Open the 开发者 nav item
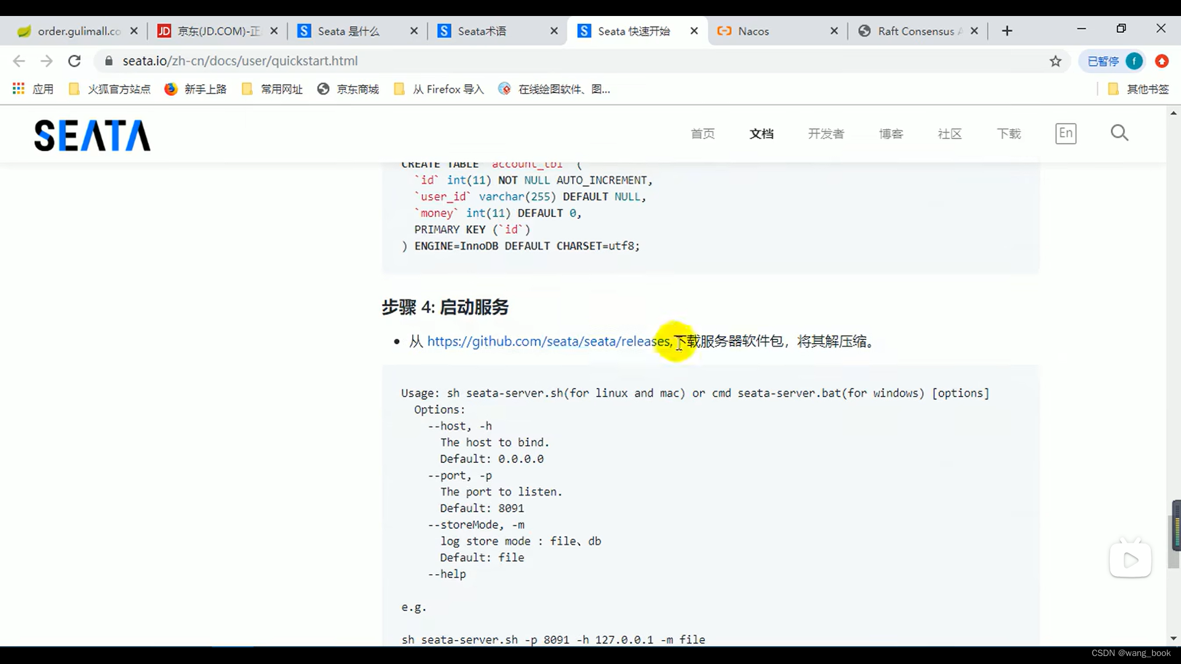The image size is (1181, 664). [x=826, y=133]
